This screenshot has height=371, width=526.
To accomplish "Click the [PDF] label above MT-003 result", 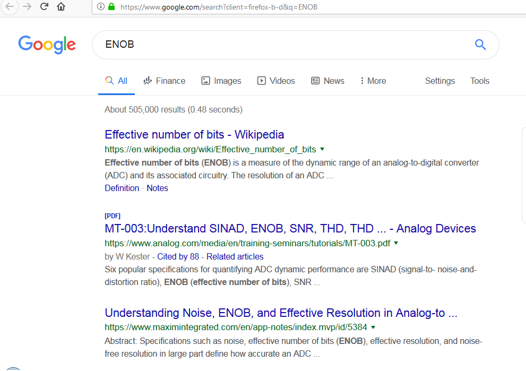I will tap(113, 215).
